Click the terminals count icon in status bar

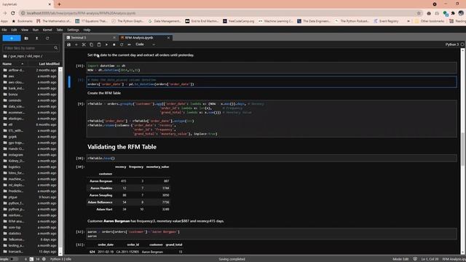coord(31,259)
